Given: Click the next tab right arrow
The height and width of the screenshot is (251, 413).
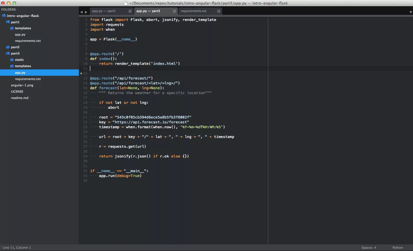Looking at the screenshot, I should pyautogui.click(x=86, y=12).
